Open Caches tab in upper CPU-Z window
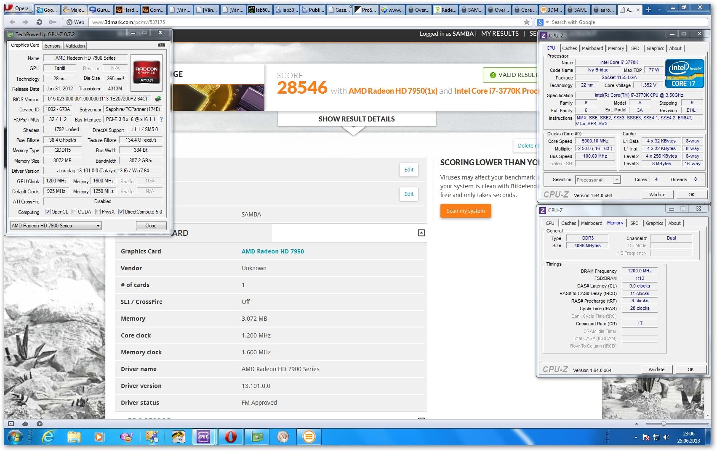The height and width of the screenshot is (451, 717). pyautogui.click(x=569, y=48)
